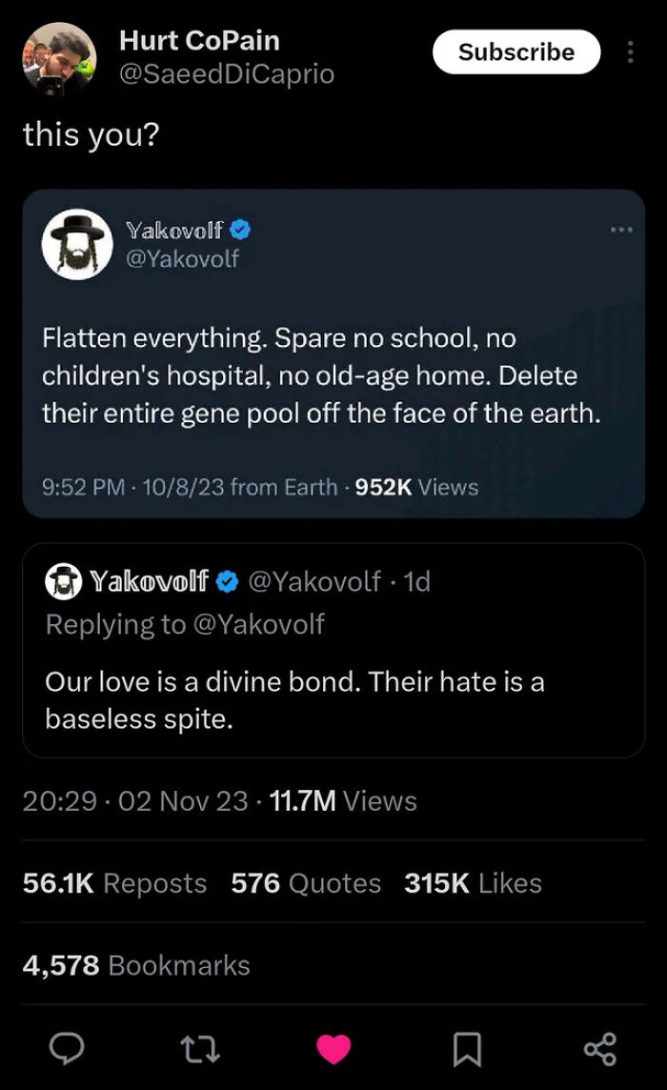The image size is (667, 1090).
Task: Open the "Our love is a divine bond" reply
Action: (294, 699)
